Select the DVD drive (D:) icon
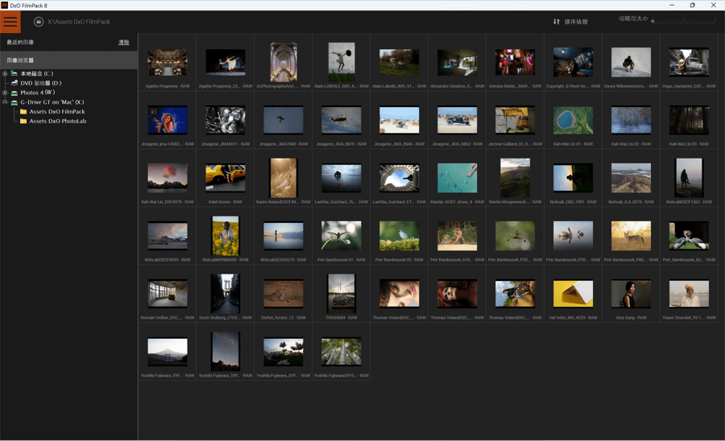This screenshot has width=725, height=441. click(x=14, y=83)
